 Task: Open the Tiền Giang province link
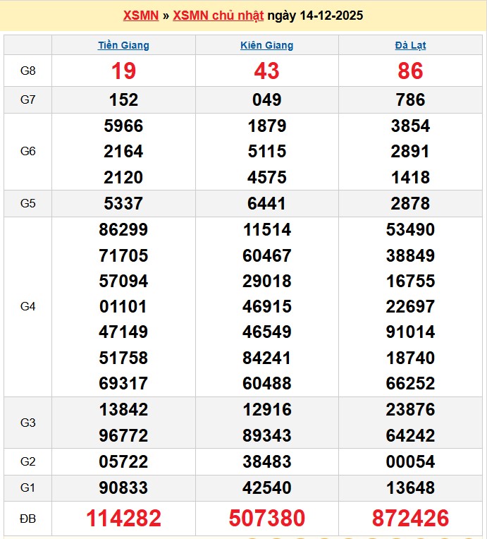point(123,45)
